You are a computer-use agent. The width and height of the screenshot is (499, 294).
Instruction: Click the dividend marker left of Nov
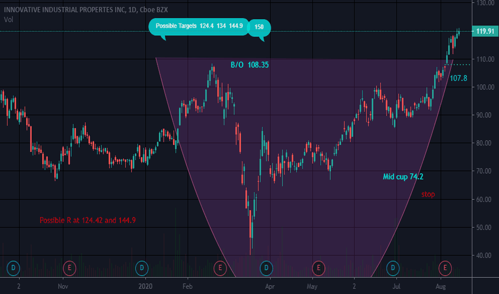(x=13, y=268)
